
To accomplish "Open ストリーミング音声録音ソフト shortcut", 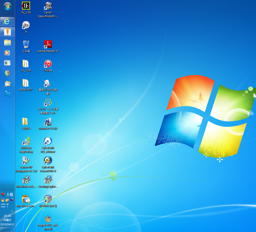I will 48,107.
